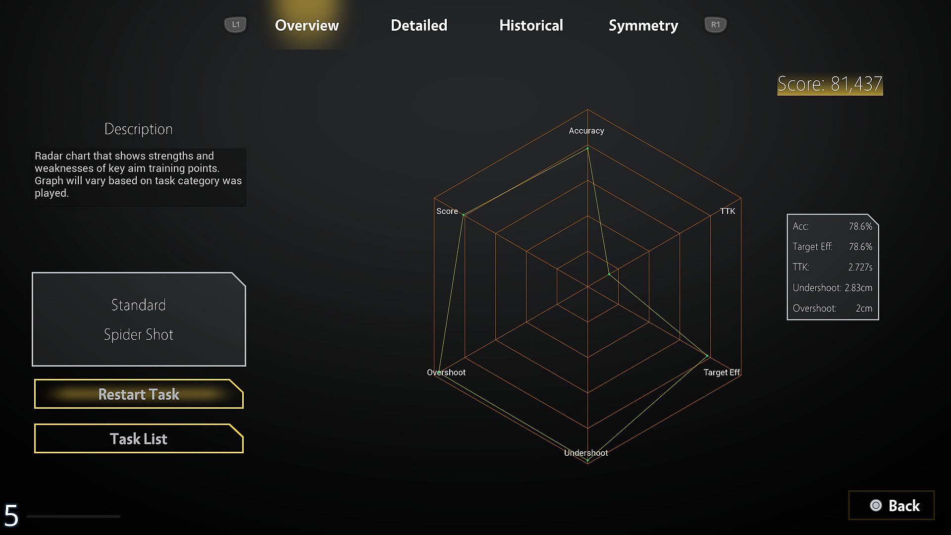Open the Historical tab
The height and width of the screenshot is (535, 951).
pos(531,25)
